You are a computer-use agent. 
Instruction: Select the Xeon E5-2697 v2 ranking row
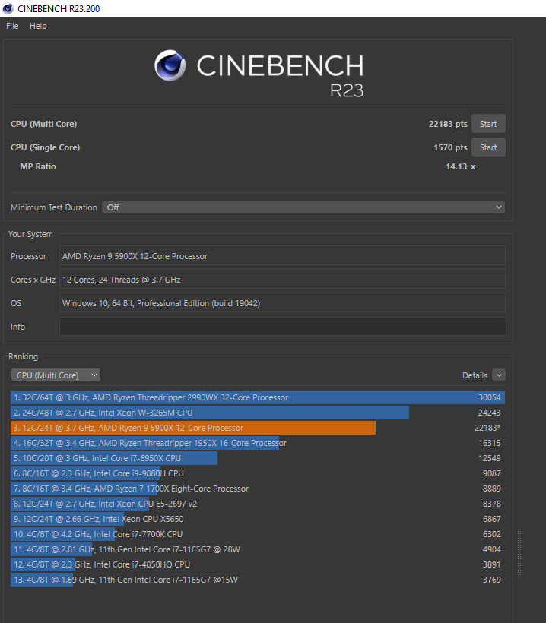point(258,504)
